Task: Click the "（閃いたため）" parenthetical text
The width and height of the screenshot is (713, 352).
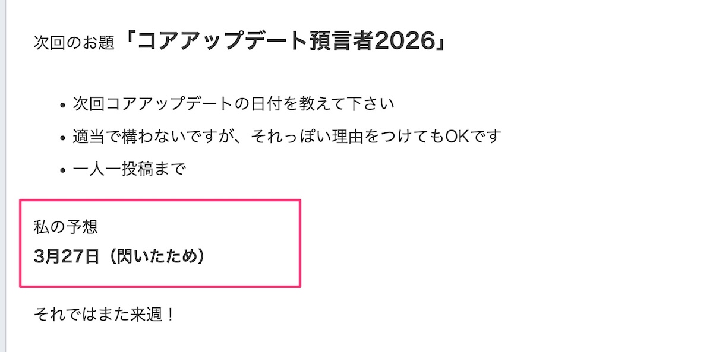Action: click(154, 257)
